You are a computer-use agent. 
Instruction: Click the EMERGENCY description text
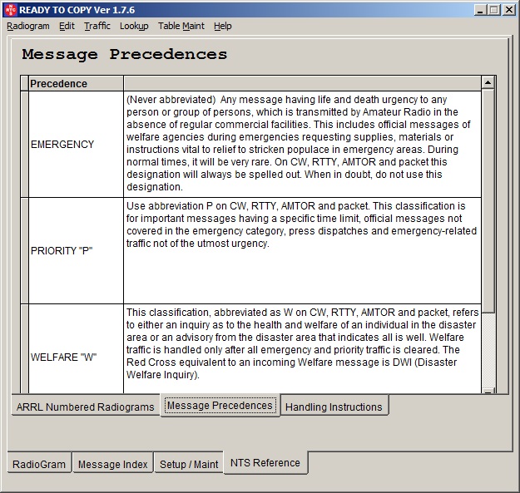click(303, 144)
